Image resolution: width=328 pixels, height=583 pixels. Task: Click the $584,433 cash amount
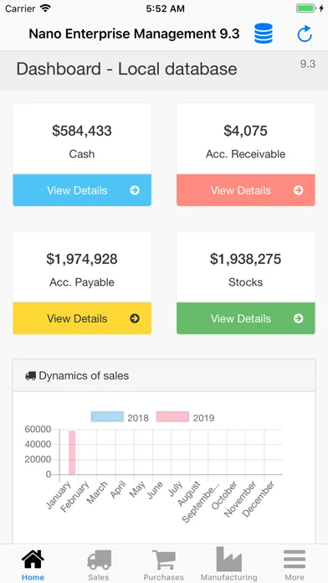[82, 131]
